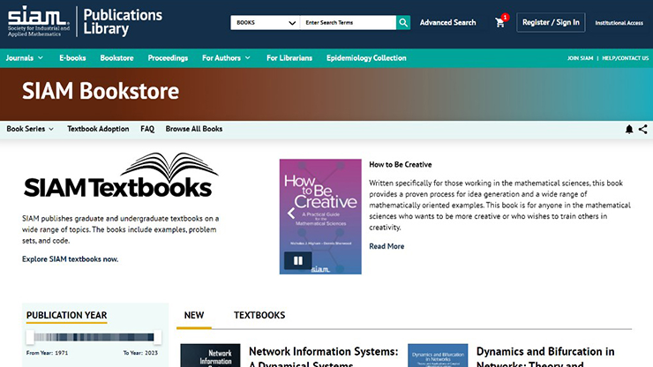Expand the Book Series dropdown
Screen dimensions: 653x367
[x=30, y=129]
